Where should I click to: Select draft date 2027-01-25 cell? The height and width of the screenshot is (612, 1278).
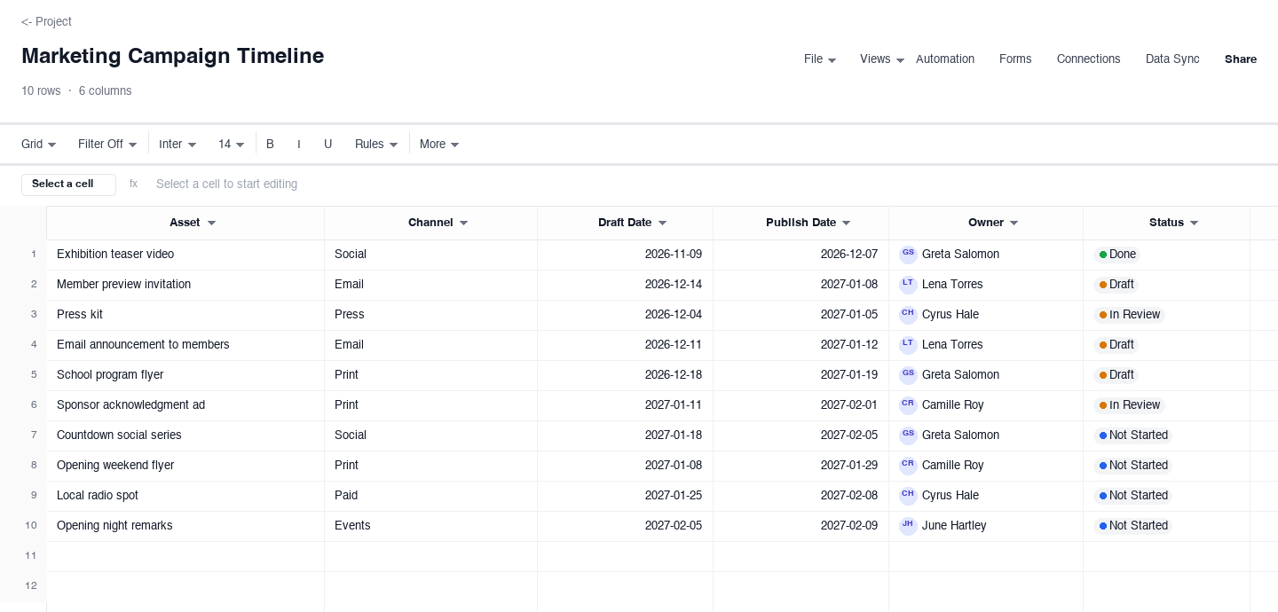click(626, 496)
